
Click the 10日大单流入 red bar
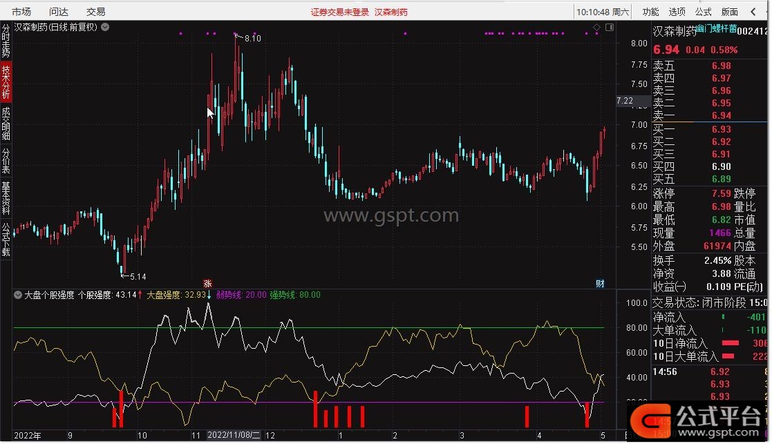pos(728,356)
